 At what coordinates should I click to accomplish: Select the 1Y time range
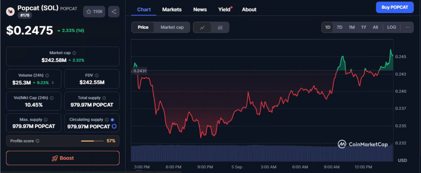[363, 27]
